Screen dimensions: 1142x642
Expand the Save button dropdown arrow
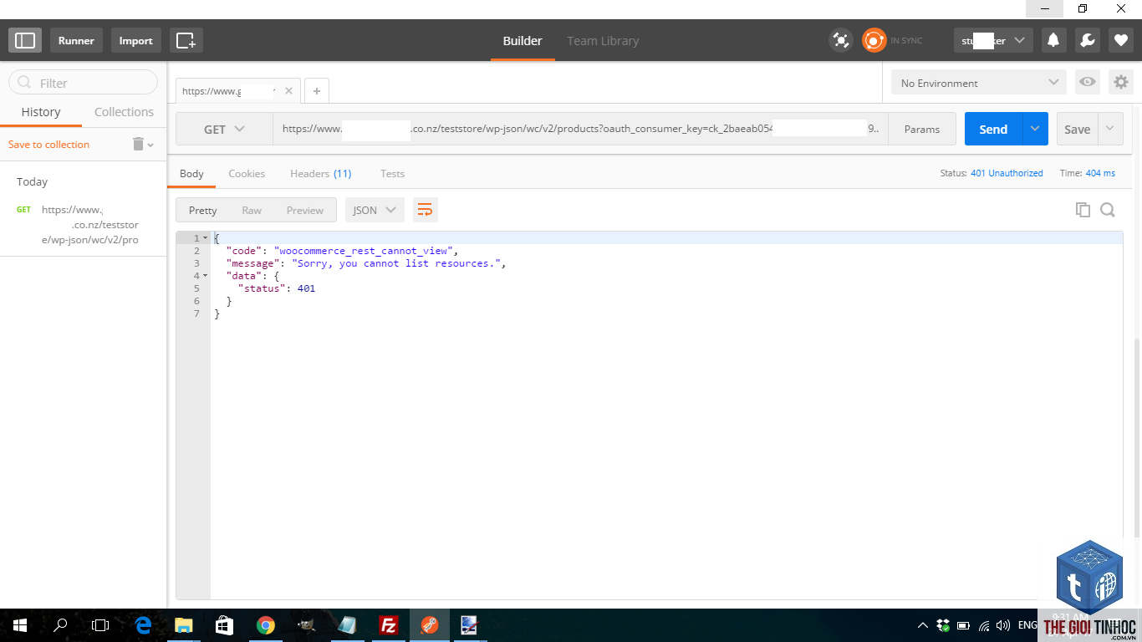click(1110, 129)
